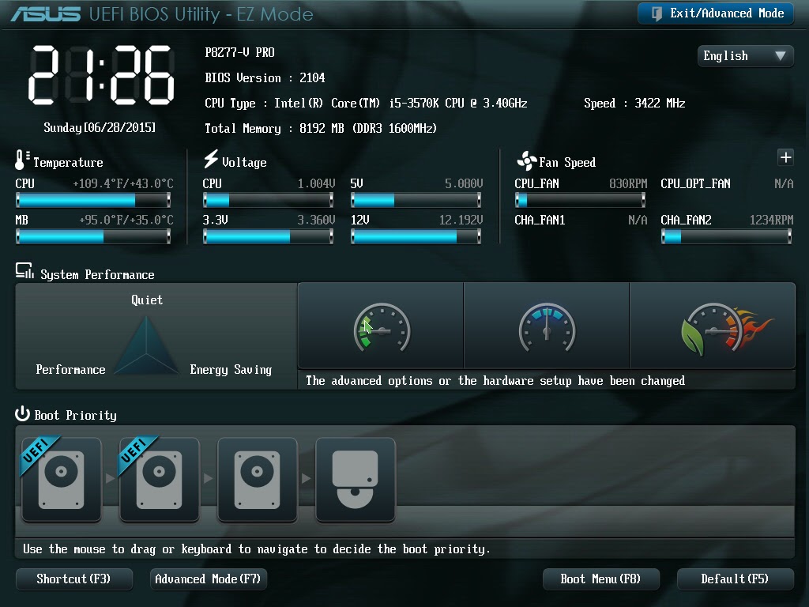
Task: Select the blue normal gauge mode
Action: pyautogui.click(x=547, y=326)
